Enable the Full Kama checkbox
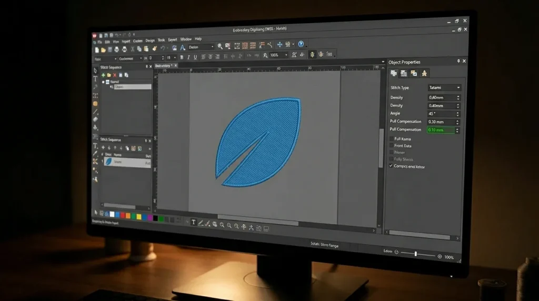This screenshot has width=539, height=301. click(x=391, y=139)
